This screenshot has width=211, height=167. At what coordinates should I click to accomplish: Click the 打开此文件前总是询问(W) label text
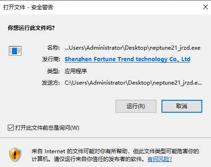[47, 128]
